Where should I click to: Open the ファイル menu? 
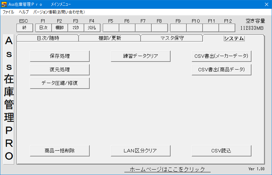8,12
